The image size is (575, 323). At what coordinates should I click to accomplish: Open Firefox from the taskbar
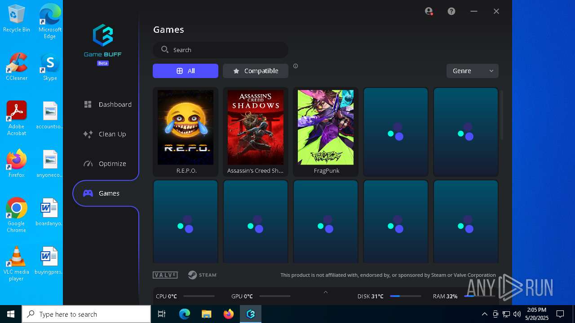tap(229, 314)
